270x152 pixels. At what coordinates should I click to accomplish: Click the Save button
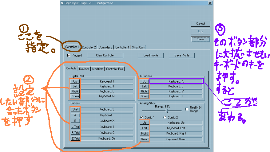click(201, 39)
